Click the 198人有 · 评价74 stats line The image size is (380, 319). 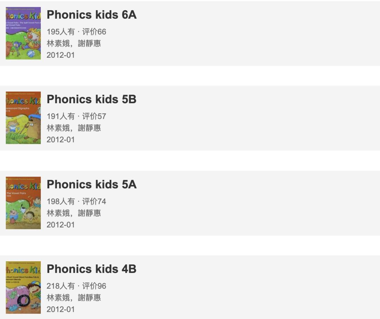(76, 201)
